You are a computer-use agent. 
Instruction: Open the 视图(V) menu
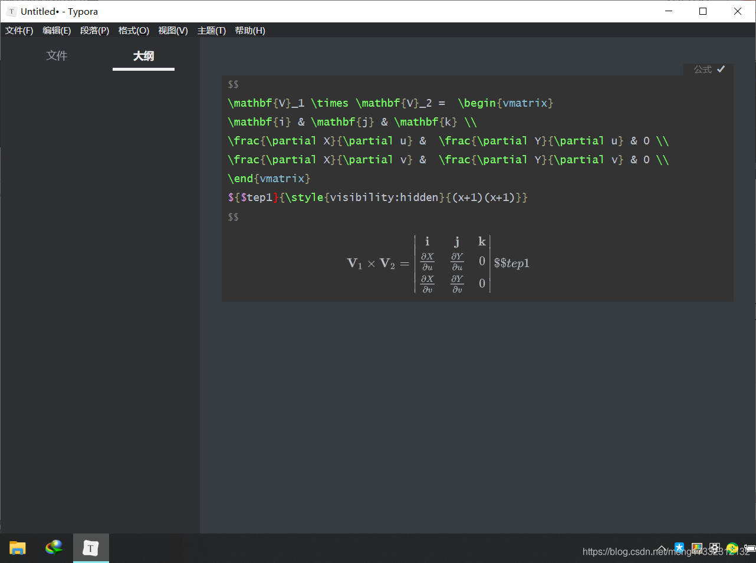click(x=173, y=31)
